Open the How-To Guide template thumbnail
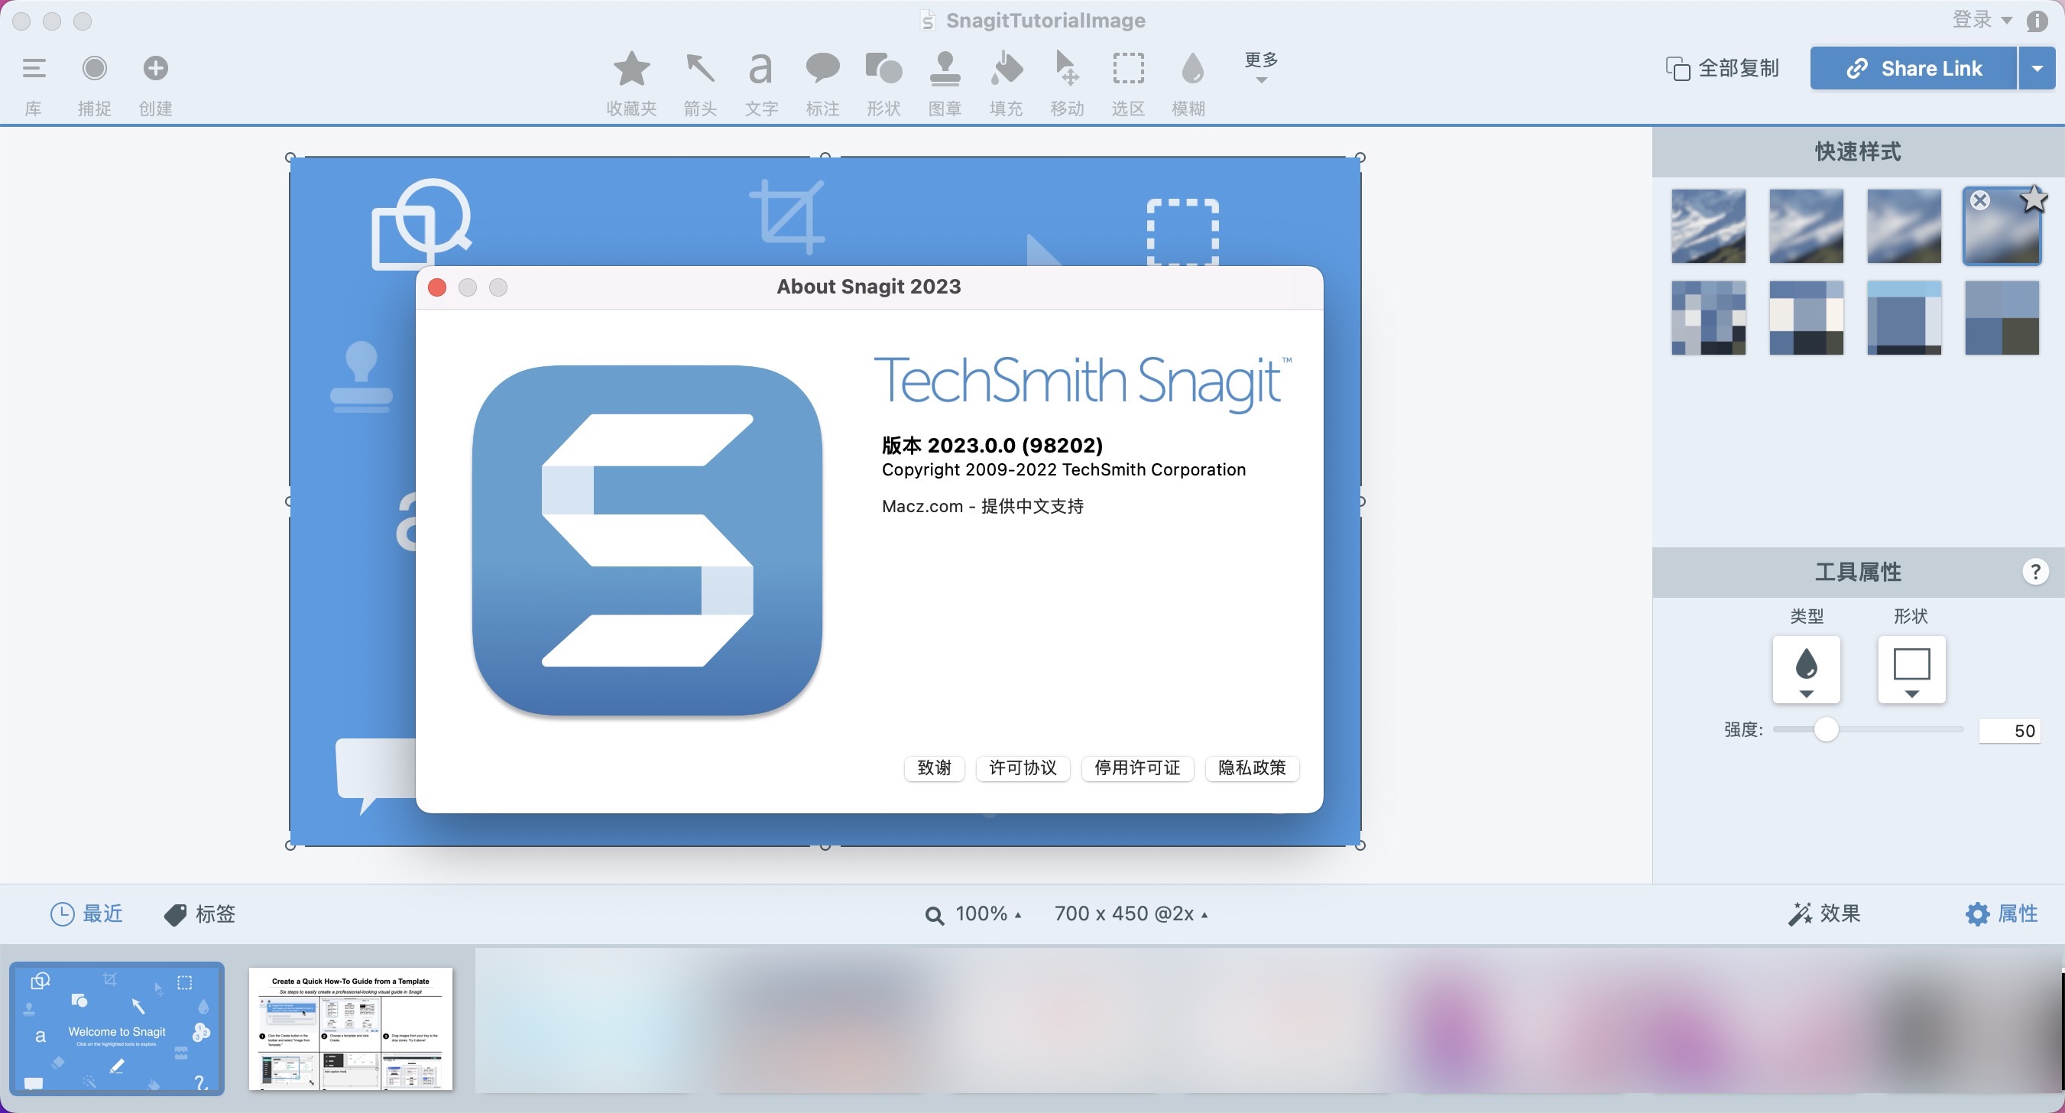 click(350, 1028)
